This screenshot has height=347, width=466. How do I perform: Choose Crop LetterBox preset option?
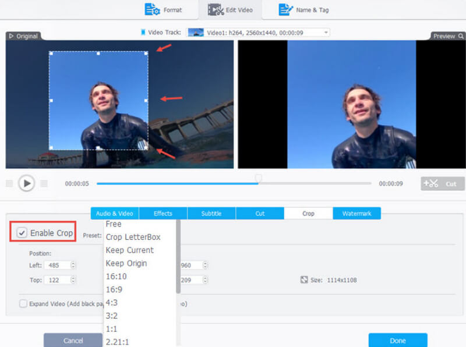pyautogui.click(x=133, y=237)
